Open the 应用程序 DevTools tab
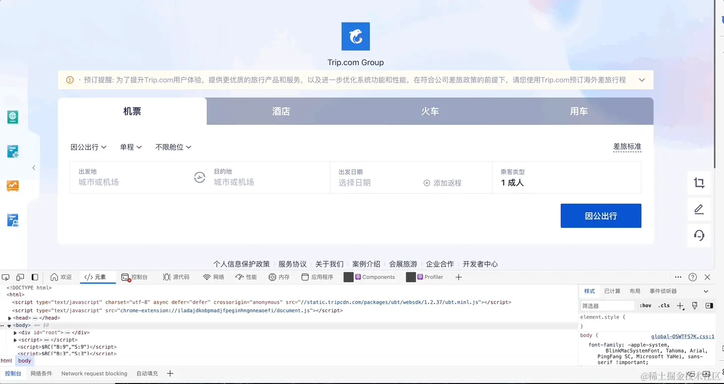Viewport: 724px width, 384px height. [x=318, y=277]
